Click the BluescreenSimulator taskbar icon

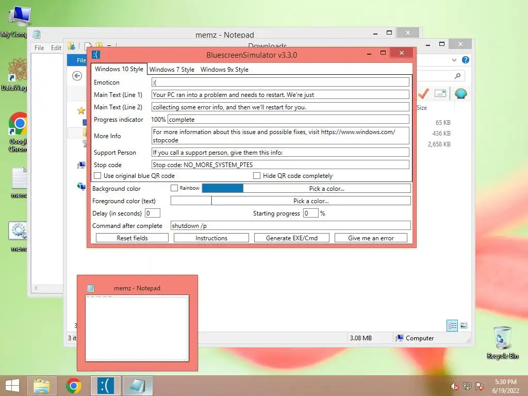pyautogui.click(x=105, y=386)
